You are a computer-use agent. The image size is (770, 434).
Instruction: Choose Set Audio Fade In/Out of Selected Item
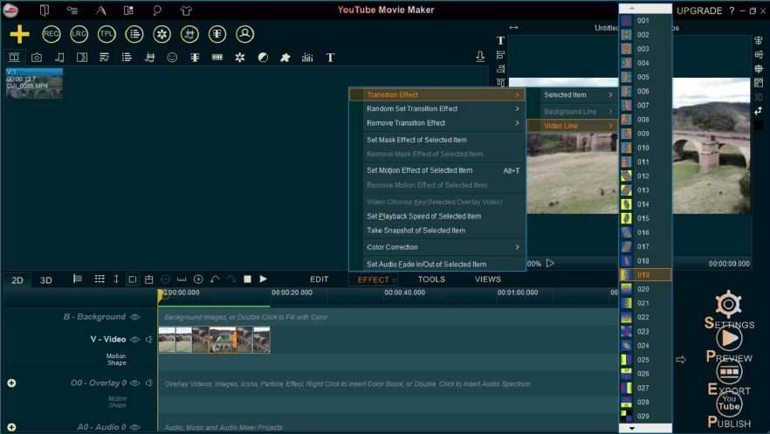pos(437,264)
